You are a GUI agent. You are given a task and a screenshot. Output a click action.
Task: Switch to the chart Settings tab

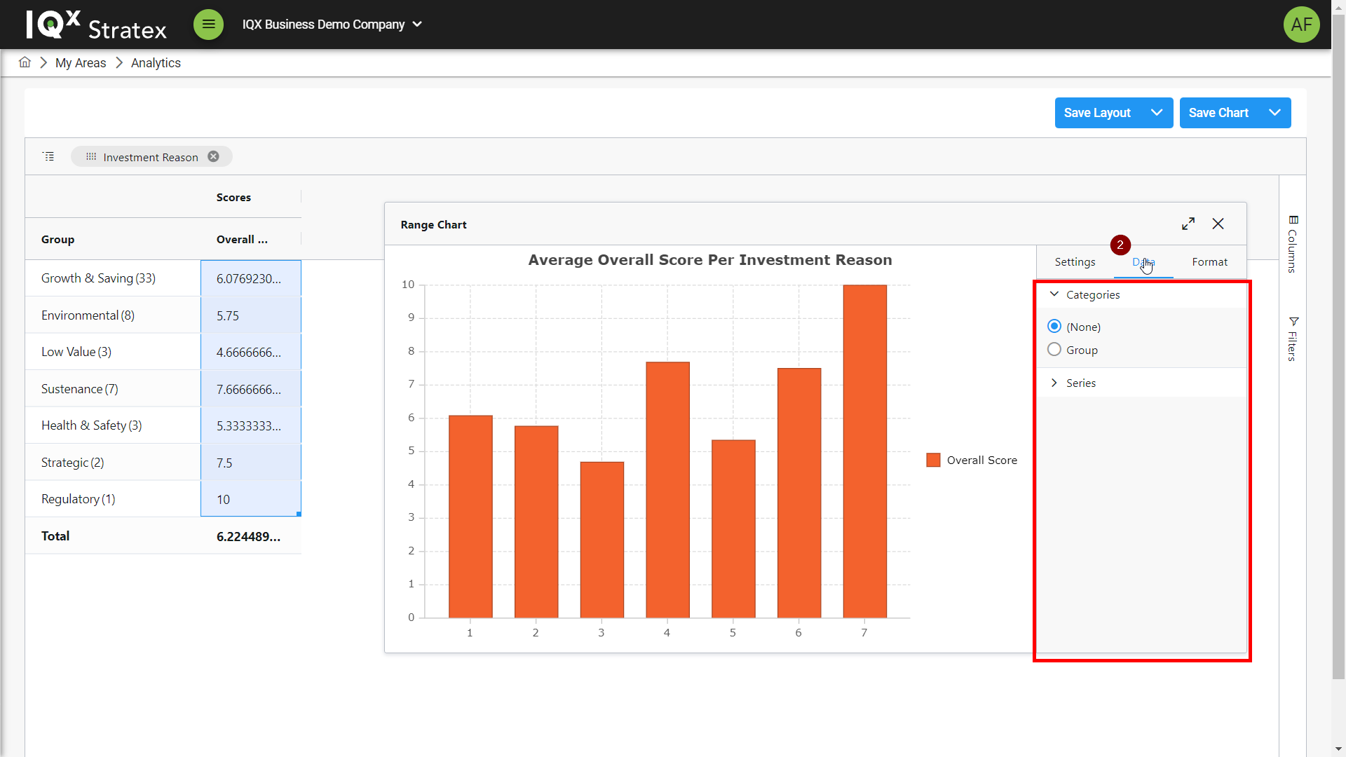point(1075,261)
